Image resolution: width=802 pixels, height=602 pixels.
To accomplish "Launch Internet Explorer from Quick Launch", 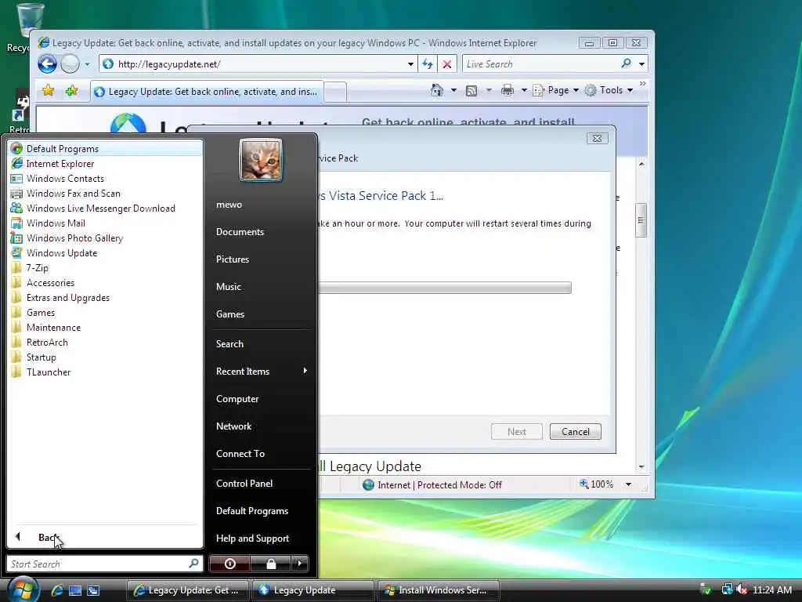I will coord(56,590).
